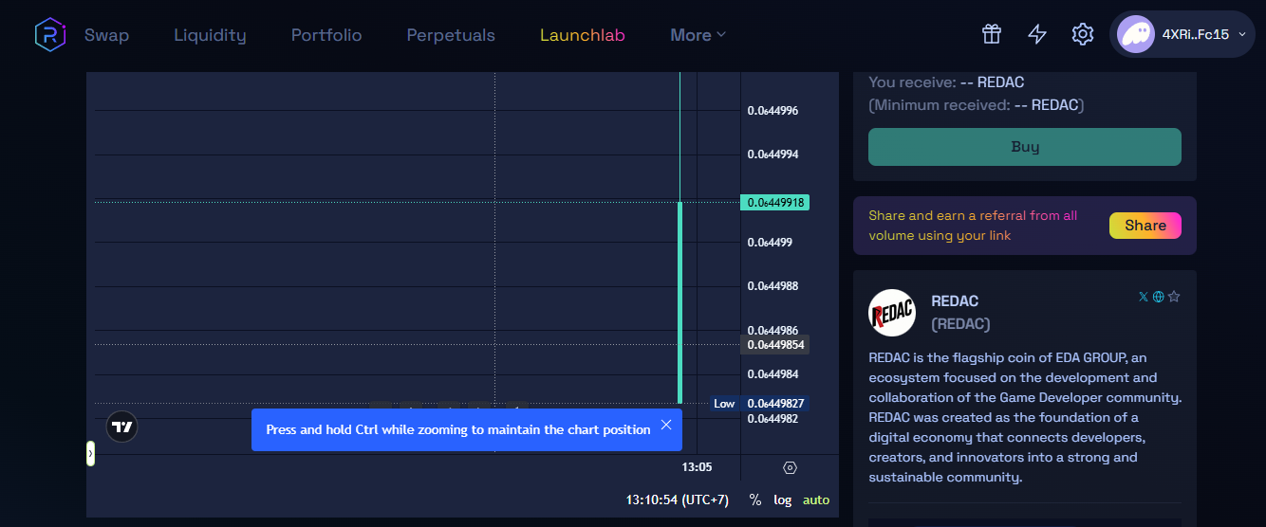Click the Share referral button
The width and height of the screenshot is (1266, 527).
point(1145,226)
